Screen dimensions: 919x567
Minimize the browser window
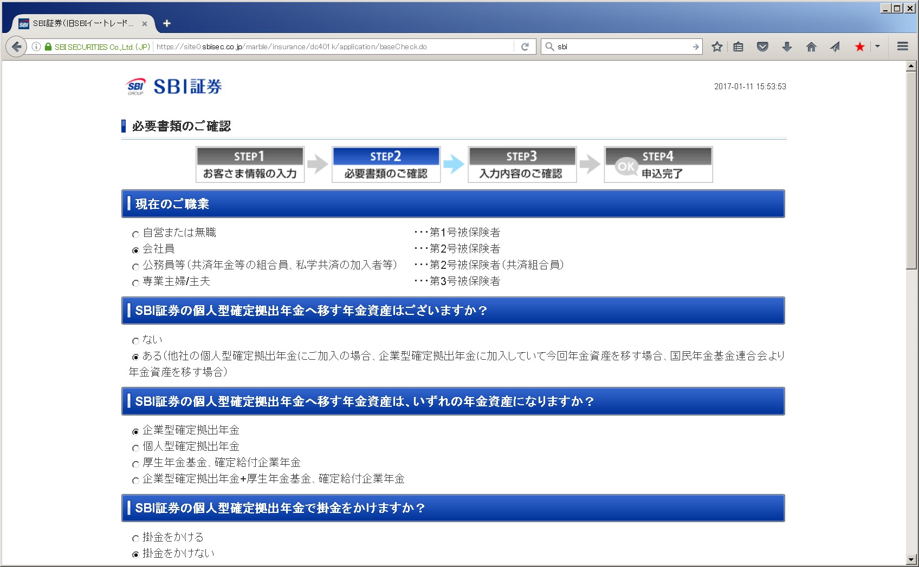886,8
